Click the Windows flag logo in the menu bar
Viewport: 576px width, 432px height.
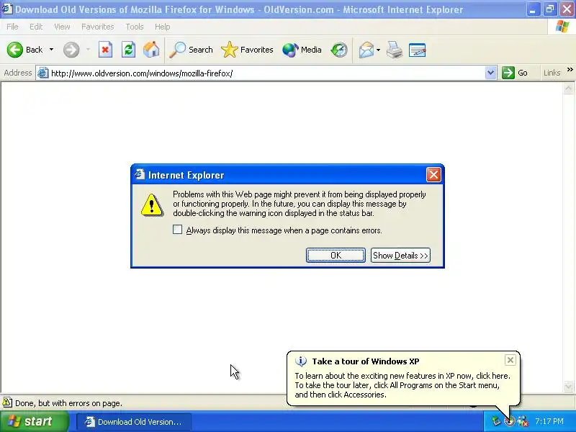click(x=562, y=27)
